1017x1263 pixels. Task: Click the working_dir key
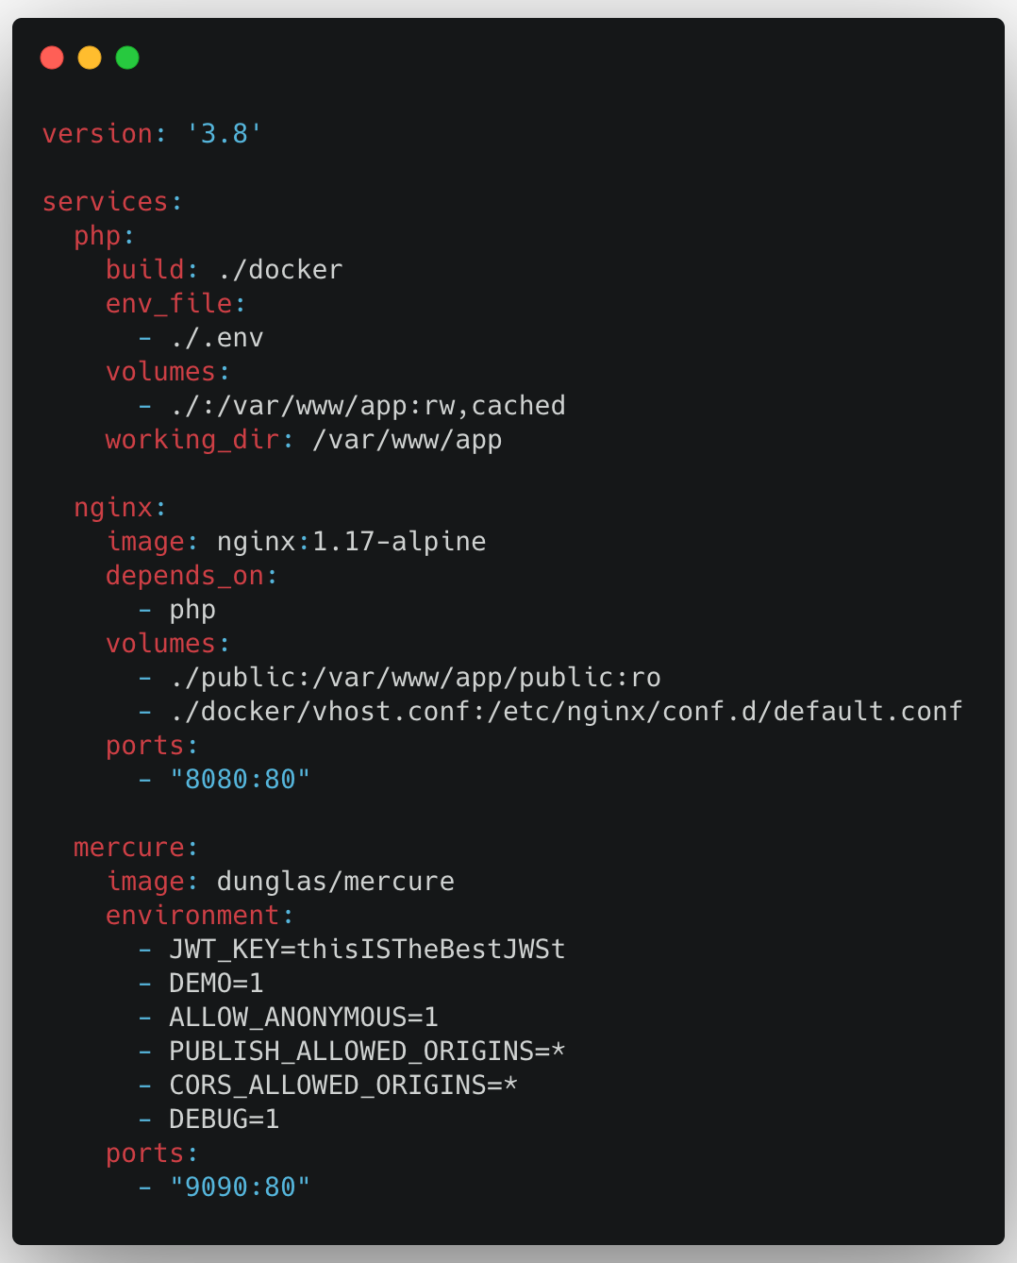pyautogui.click(x=192, y=440)
